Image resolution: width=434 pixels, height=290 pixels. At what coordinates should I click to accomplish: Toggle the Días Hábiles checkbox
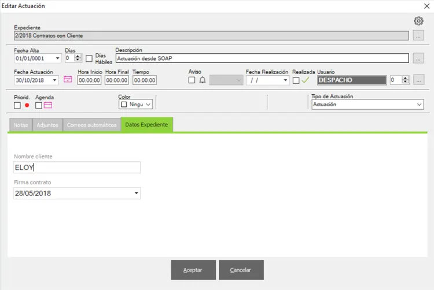[x=89, y=58]
